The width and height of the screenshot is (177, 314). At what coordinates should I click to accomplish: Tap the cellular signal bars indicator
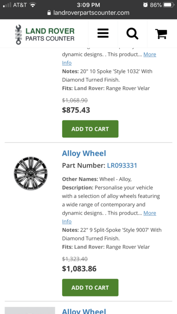click(7, 5)
